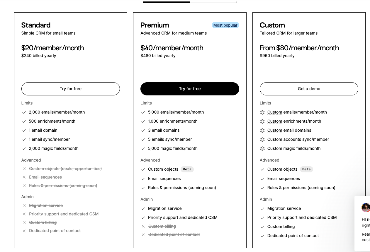
Task: Click the Try for free button under Standard
Action: point(71,89)
